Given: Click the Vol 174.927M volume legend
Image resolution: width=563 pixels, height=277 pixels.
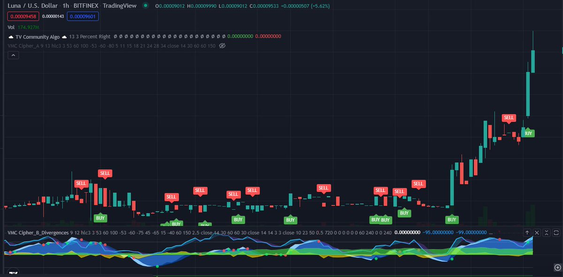Looking at the screenshot, I should (23, 27).
